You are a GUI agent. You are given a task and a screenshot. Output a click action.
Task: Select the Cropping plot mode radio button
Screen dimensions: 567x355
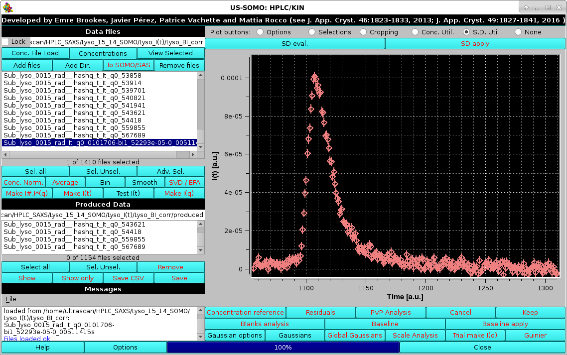pos(364,32)
